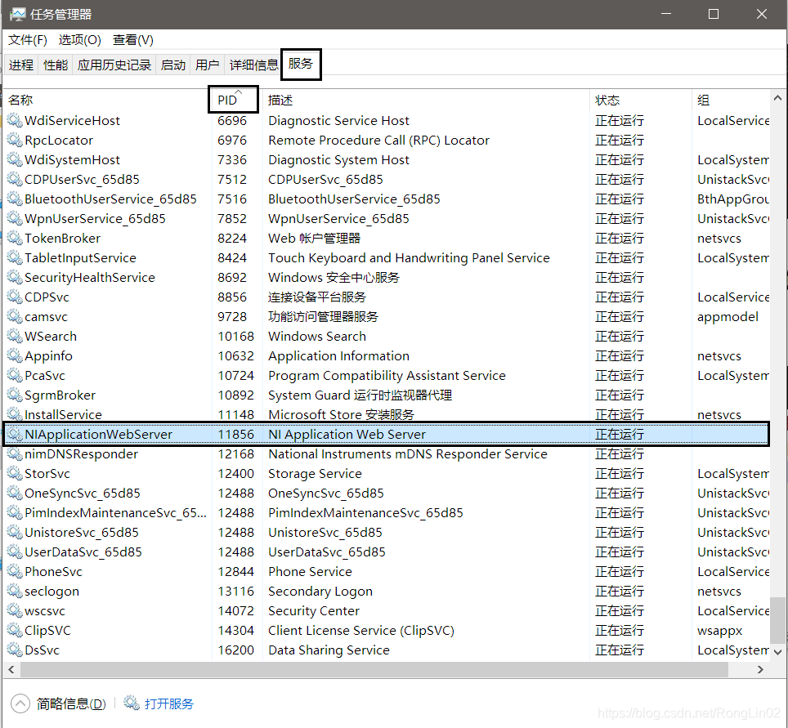Click the StorSvc service icon

pyautogui.click(x=15, y=473)
